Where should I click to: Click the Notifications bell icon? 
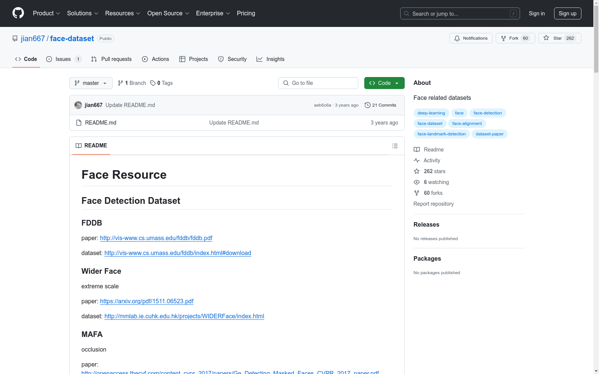coord(457,38)
